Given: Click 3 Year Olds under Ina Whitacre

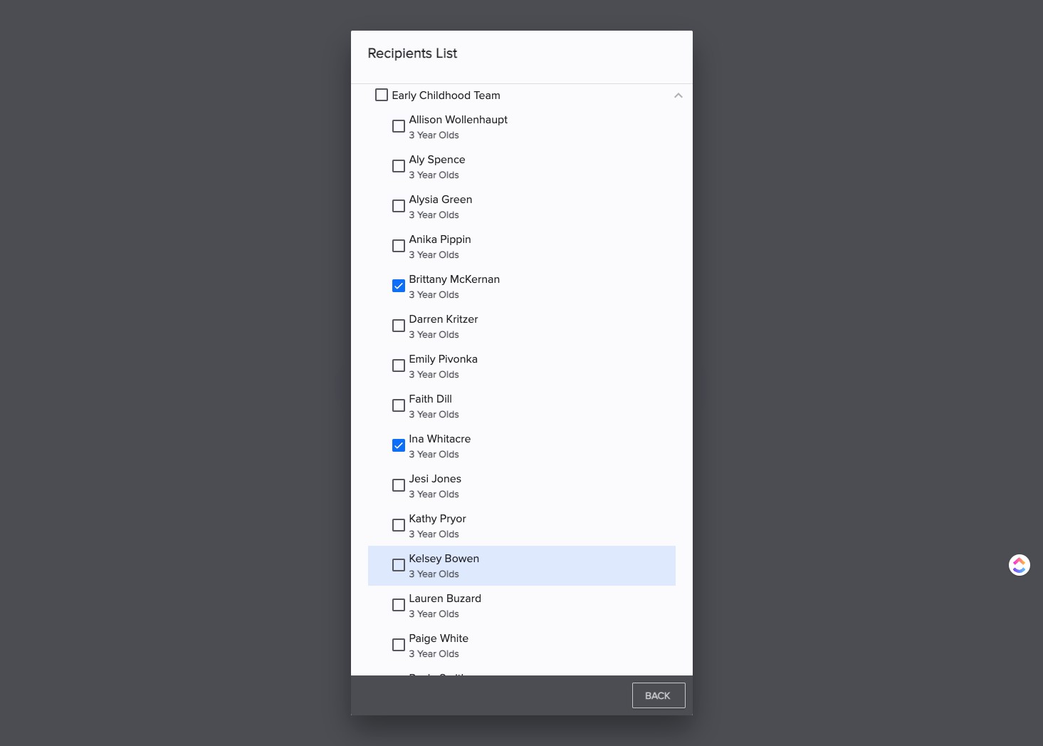Looking at the screenshot, I should tap(434, 455).
